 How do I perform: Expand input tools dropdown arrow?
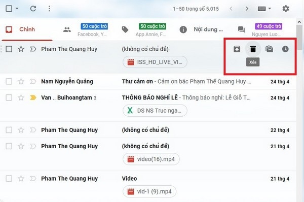tap(270, 9)
